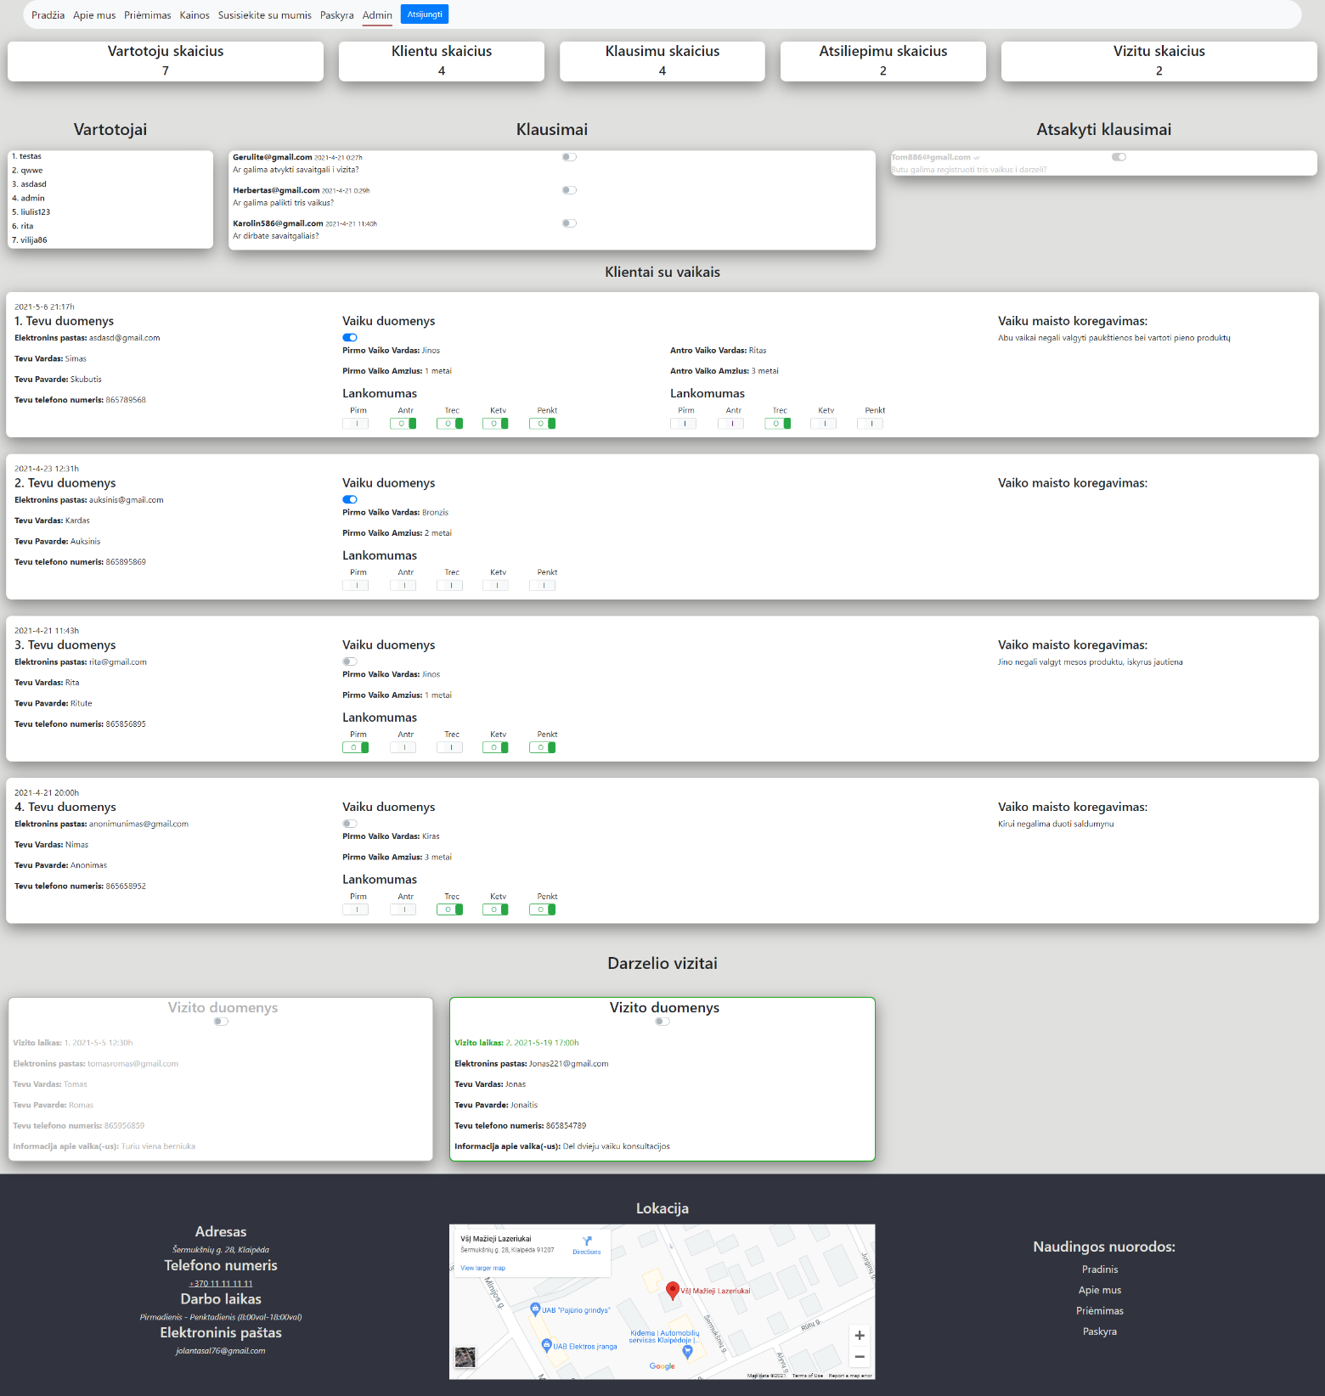Toggle Kiras Thursday (Ketv) attendance switch
This screenshot has height=1396, width=1325.
[x=495, y=909]
